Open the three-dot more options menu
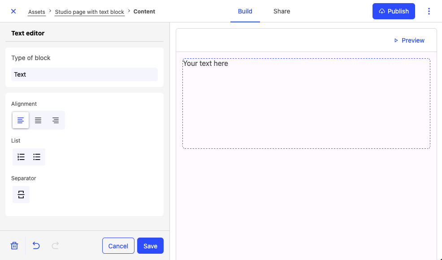 point(429,11)
